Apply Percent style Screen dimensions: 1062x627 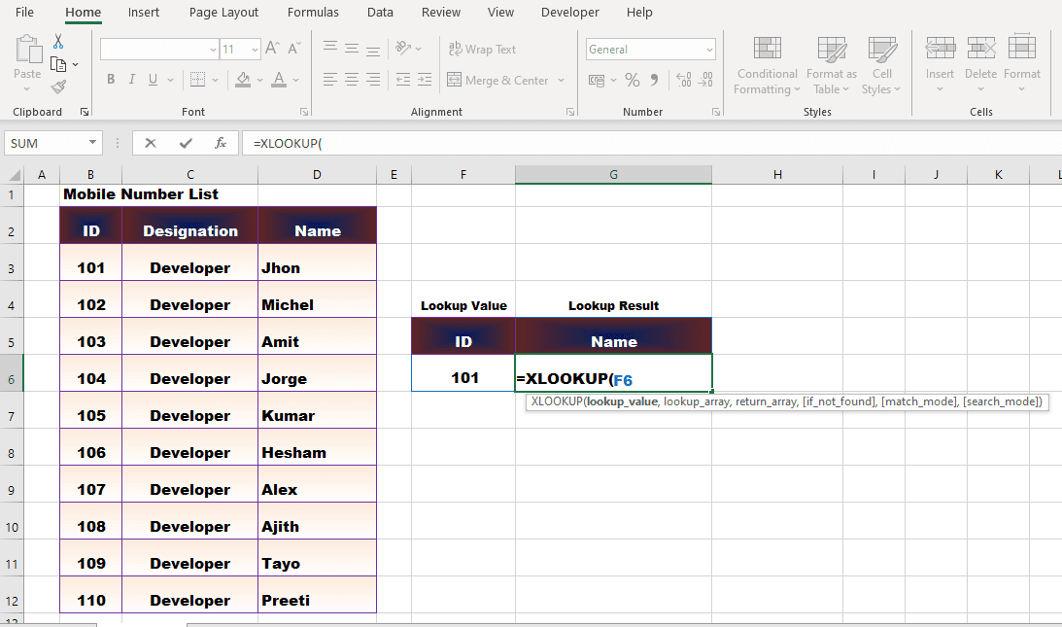tap(633, 80)
